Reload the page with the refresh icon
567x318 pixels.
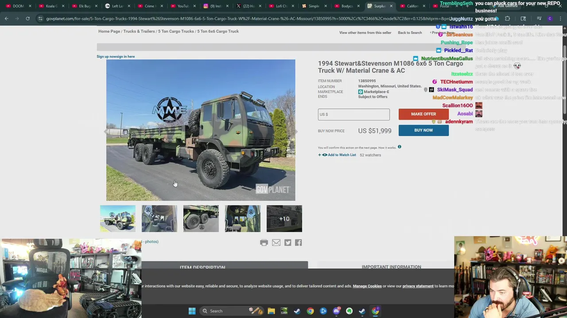pyautogui.click(x=27, y=19)
